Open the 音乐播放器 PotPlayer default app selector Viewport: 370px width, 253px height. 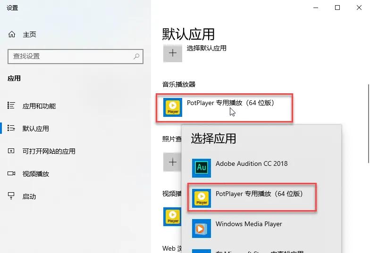[225, 108]
